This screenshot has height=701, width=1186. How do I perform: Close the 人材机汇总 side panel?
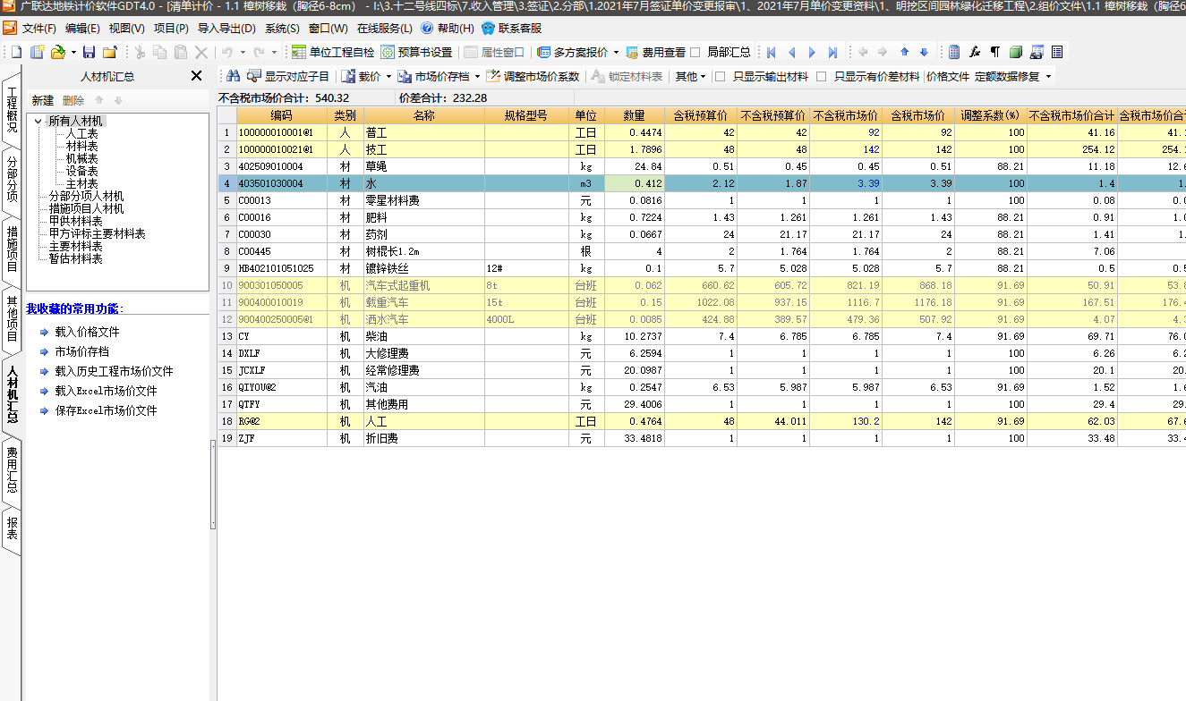pyautogui.click(x=197, y=76)
